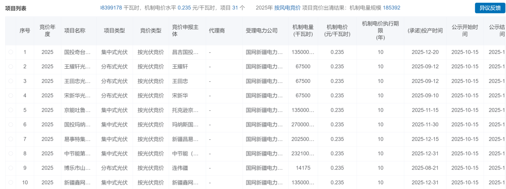506x189 pixels.
Task: Click the 竞价申报主体 column header
Action: [x=187, y=31]
